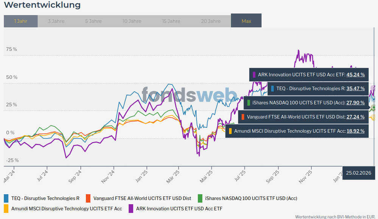Click the 75 % y-axis label
This screenshot has width=378, height=219.
12,49
